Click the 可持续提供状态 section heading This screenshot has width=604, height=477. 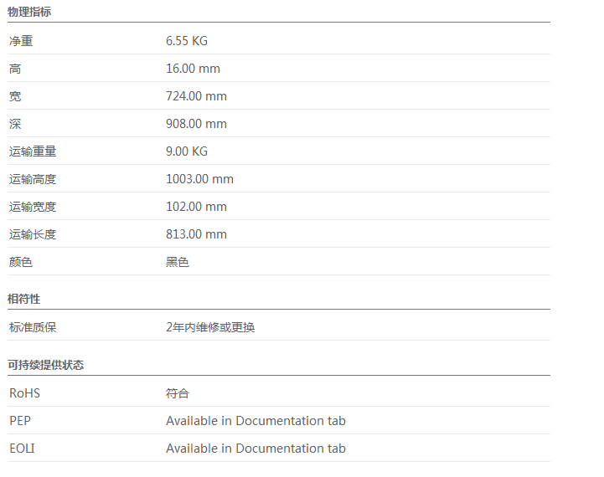[x=46, y=365]
